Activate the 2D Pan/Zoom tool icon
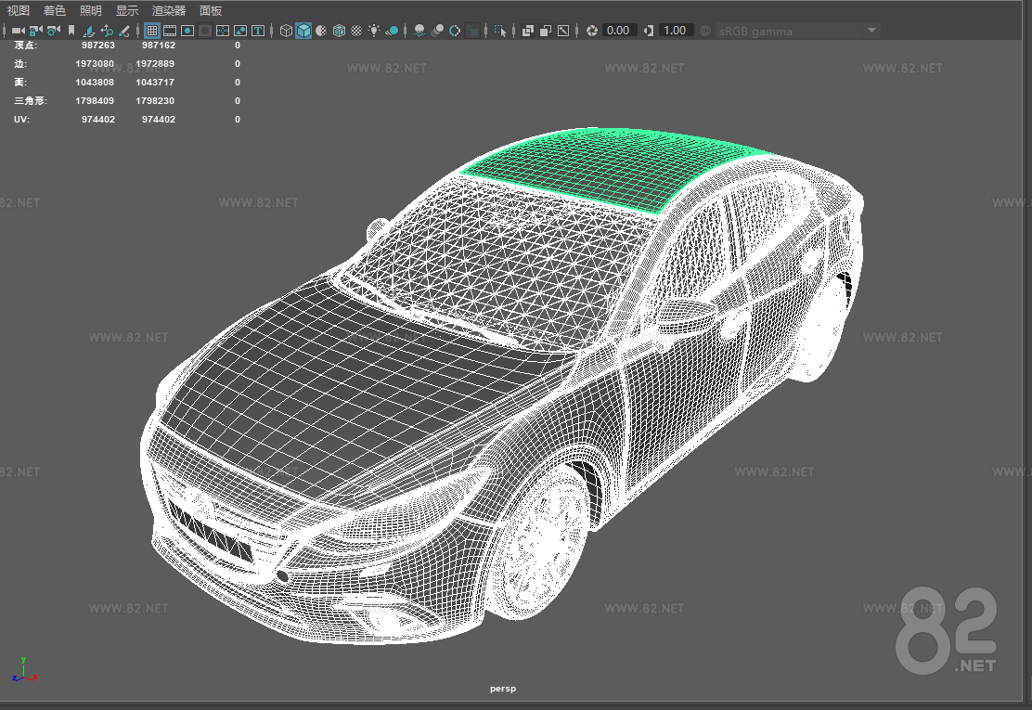1032x710 pixels. point(107,31)
